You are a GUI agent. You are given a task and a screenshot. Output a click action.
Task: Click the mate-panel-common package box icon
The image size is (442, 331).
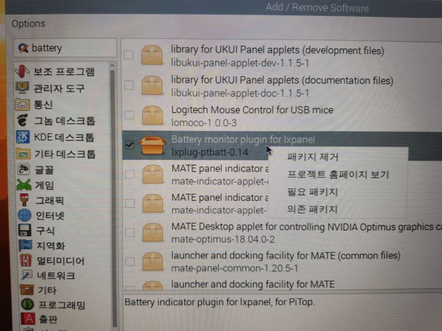pyautogui.click(x=153, y=262)
